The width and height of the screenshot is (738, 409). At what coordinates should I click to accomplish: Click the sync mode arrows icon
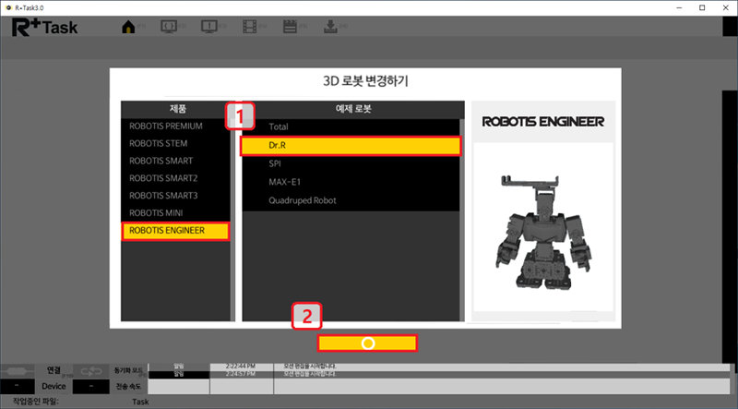pos(89,370)
